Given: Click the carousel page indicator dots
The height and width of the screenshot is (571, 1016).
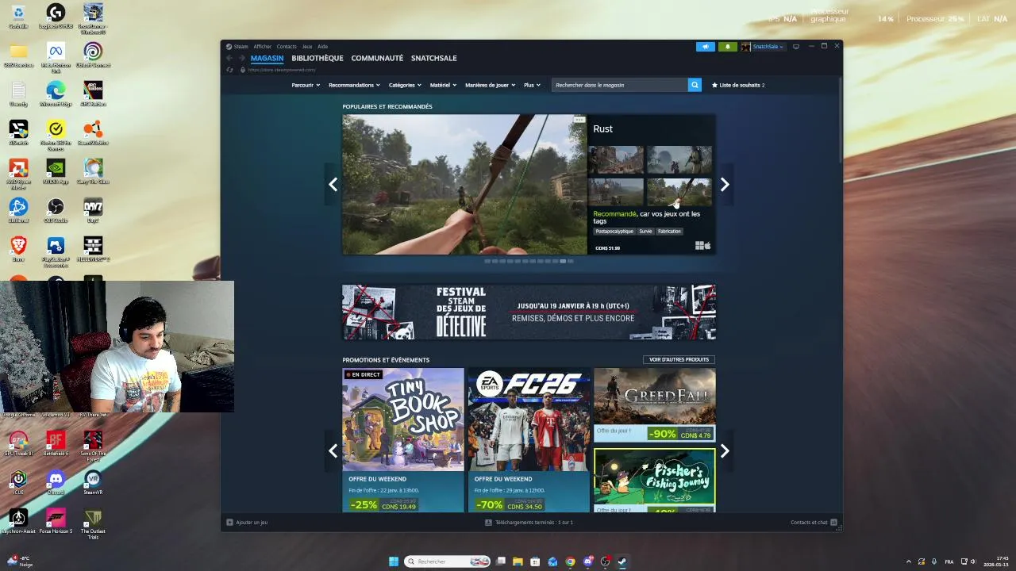Looking at the screenshot, I should click(x=529, y=261).
